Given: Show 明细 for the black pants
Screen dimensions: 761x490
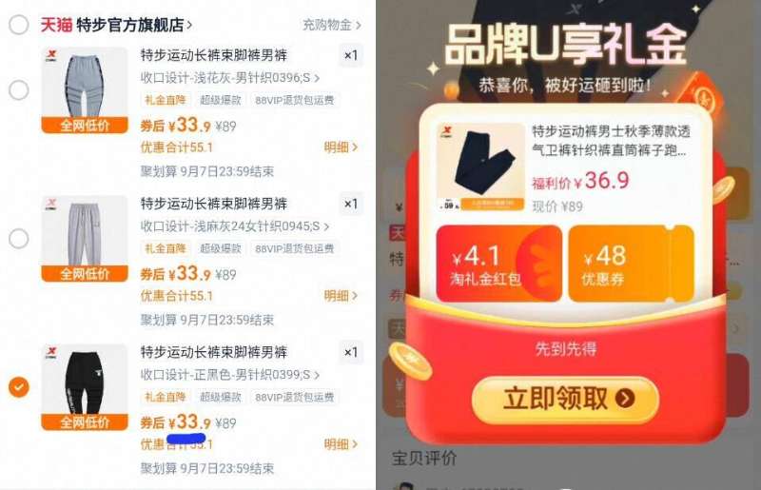Looking at the screenshot, I should coord(341,444).
